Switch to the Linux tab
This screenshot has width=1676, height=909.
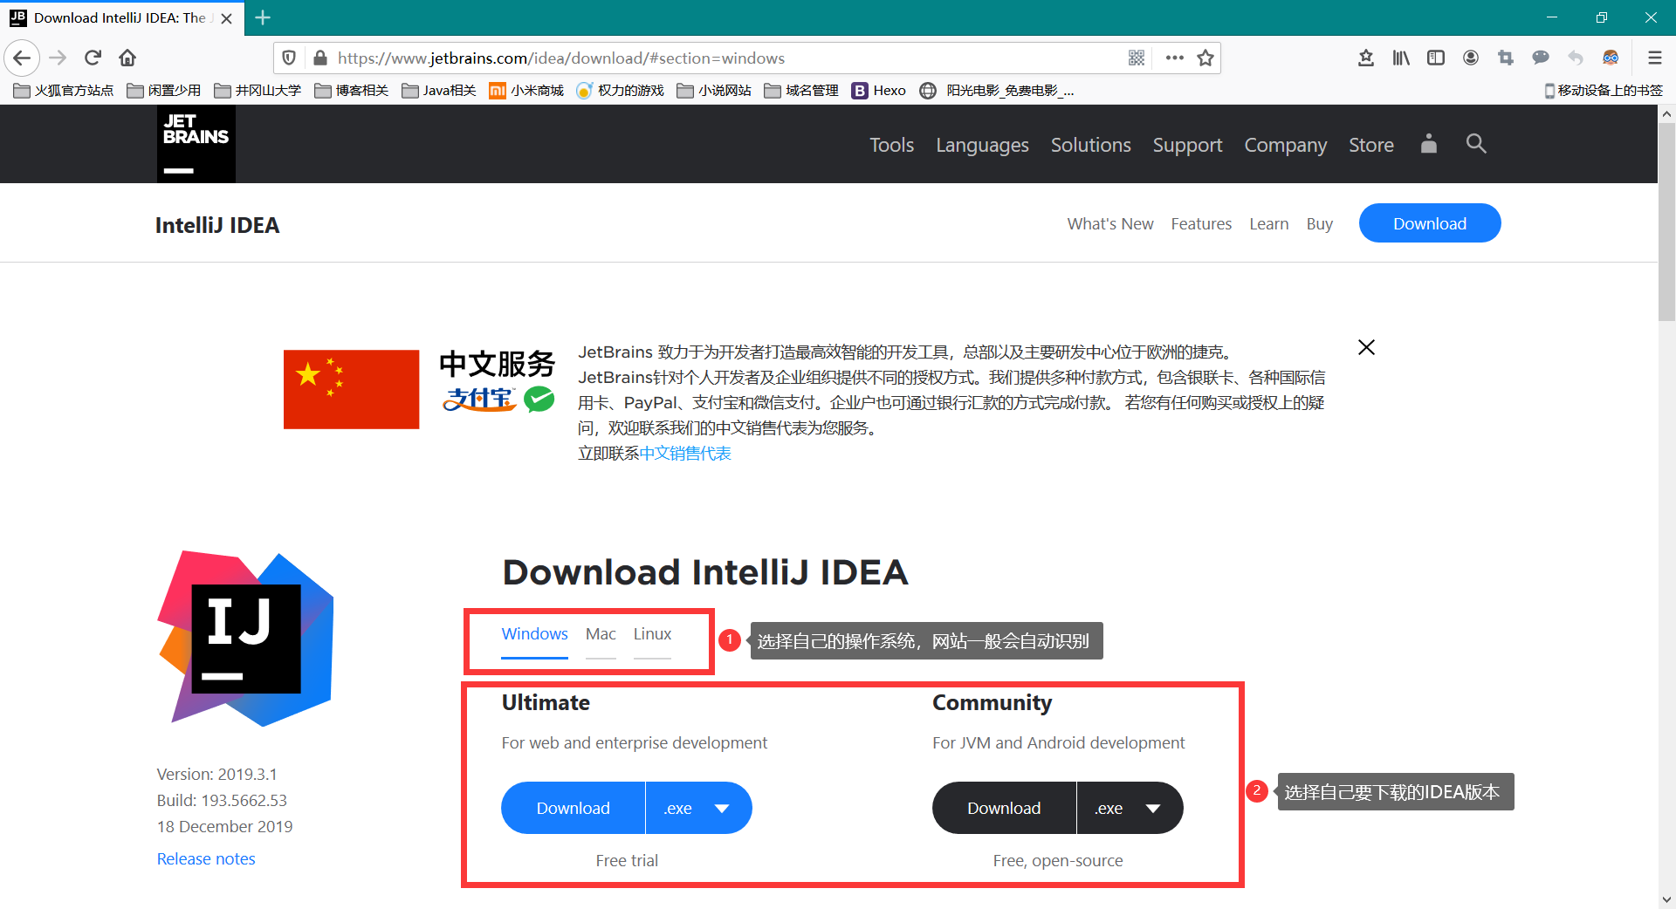652,634
